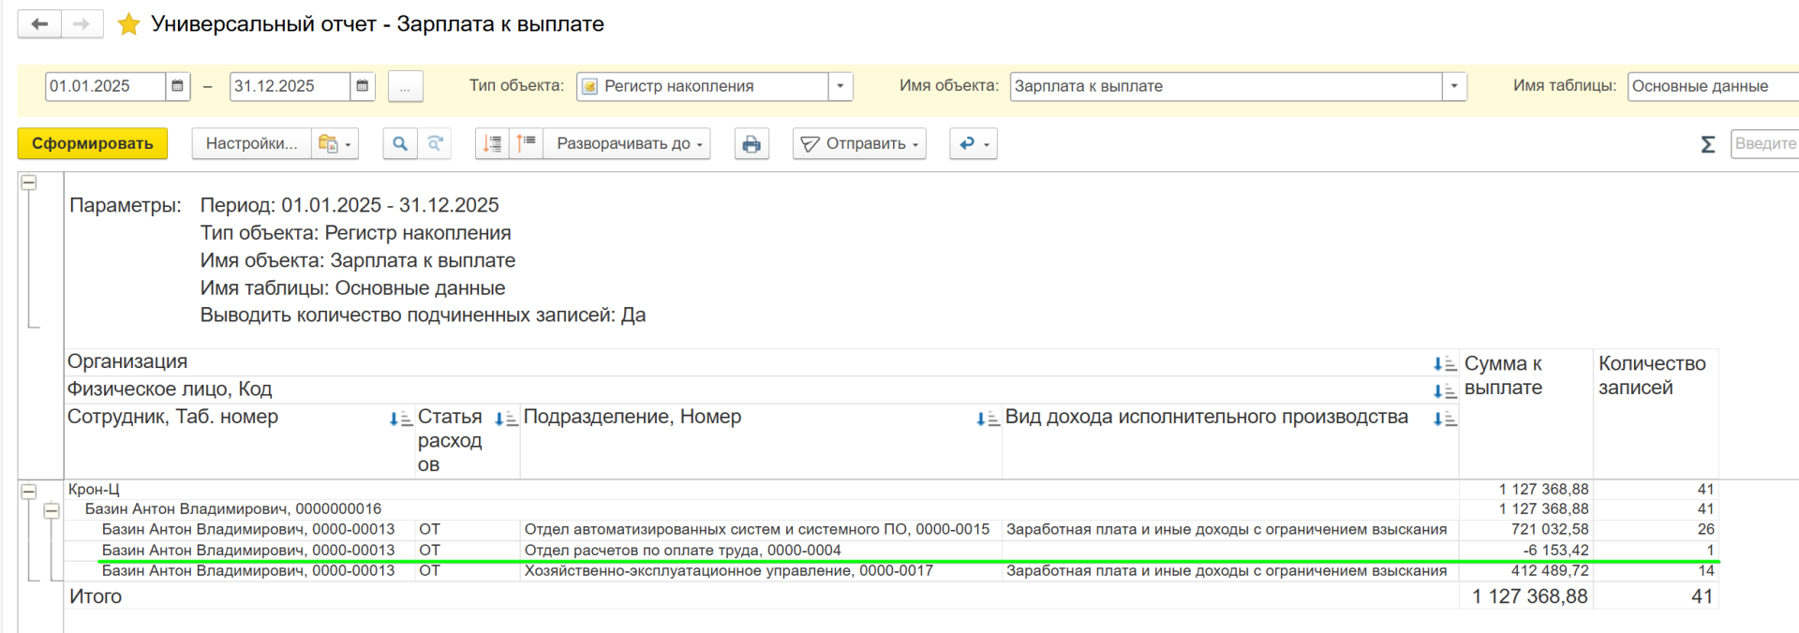Screen dimensions: 1799x633
Task: Collapse all groups toolbar icon
Action: pyautogui.click(x=492, y=143)
